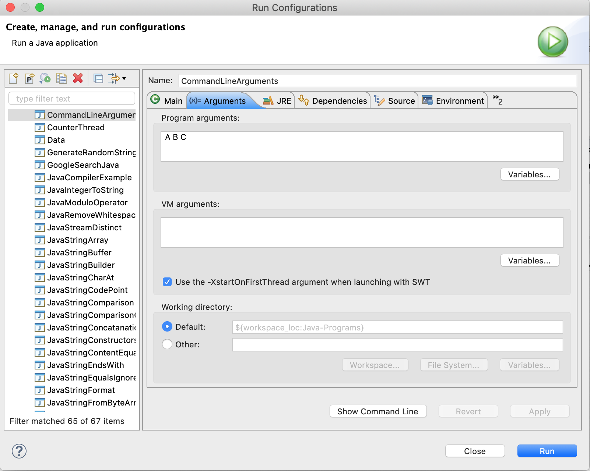Select CommandLineArguments in the configuration list
The width and height of the screenshot is (590, 471).
pos(85,115)
